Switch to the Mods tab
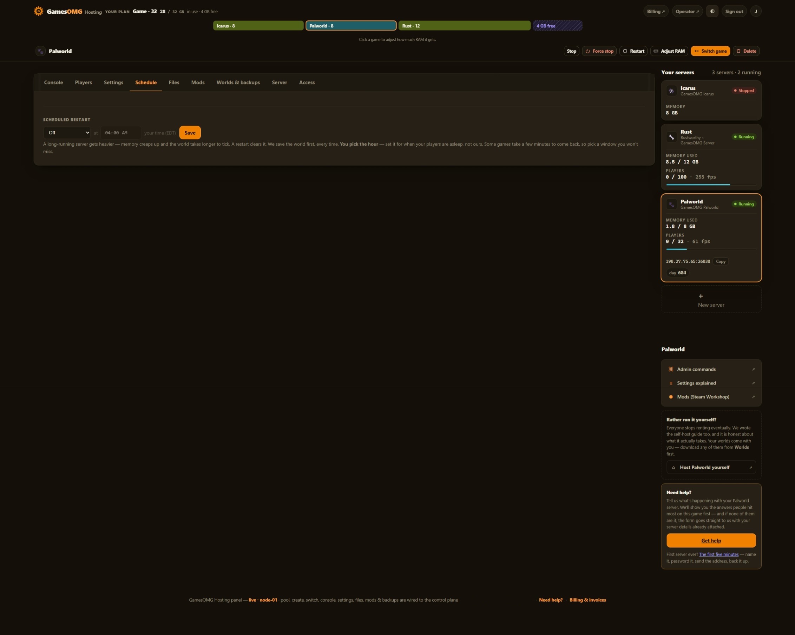 (x=198, y=82)
